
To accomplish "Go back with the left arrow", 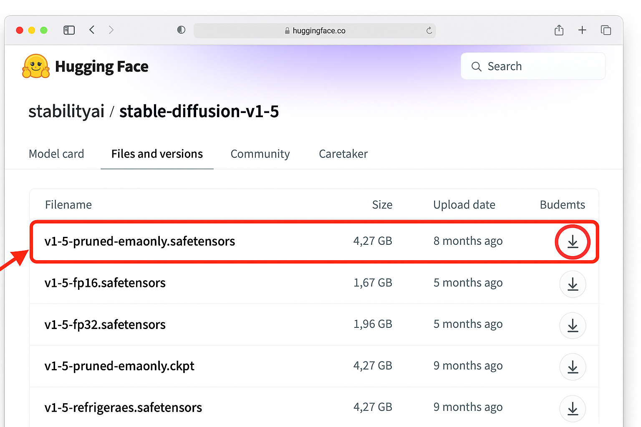I will (92, 30).
